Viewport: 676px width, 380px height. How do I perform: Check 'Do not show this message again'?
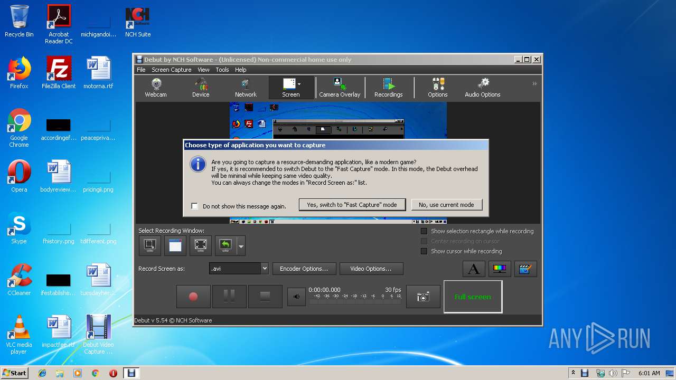195,206
